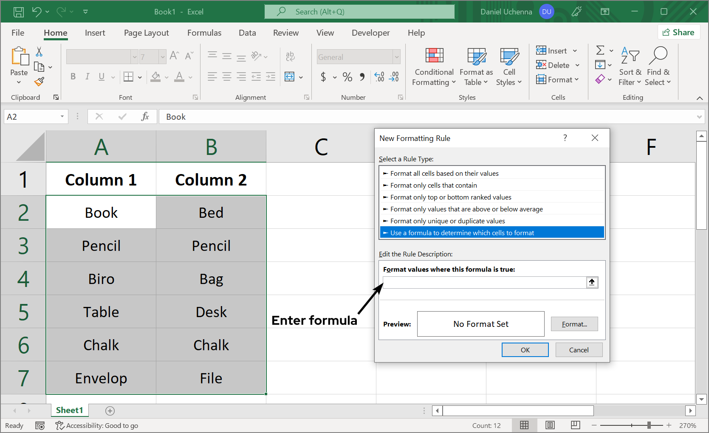The image size is (709, 433).
Task: Click the formula input field in dialog
Action: (x=484, y=282)
